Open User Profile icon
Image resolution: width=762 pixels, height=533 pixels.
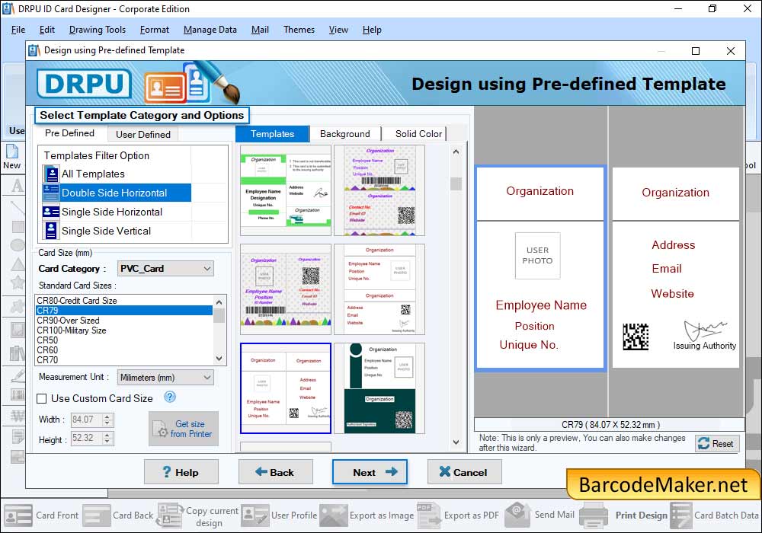point(255,515)
